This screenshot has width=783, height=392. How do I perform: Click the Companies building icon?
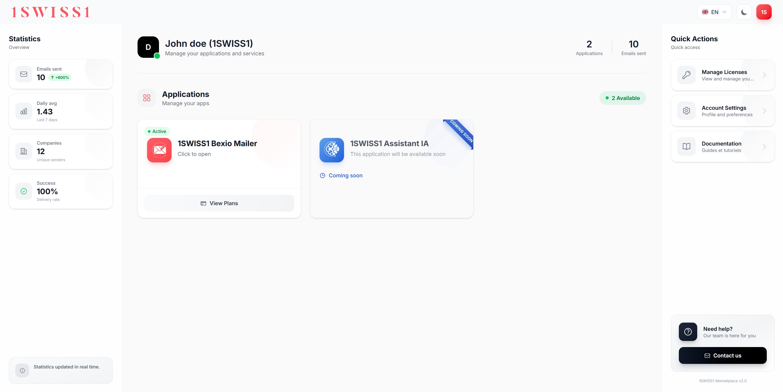[x=24, y=151]
